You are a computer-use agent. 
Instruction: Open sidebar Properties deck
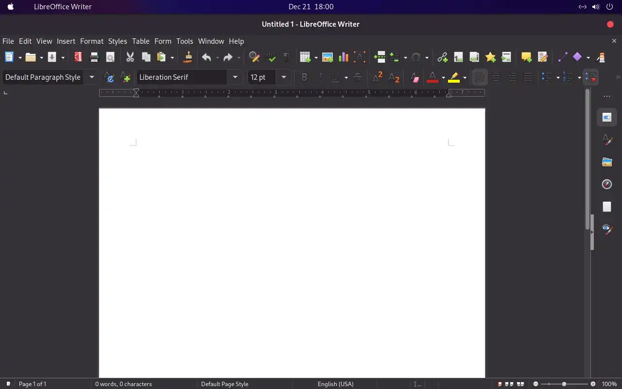point(607,117)
